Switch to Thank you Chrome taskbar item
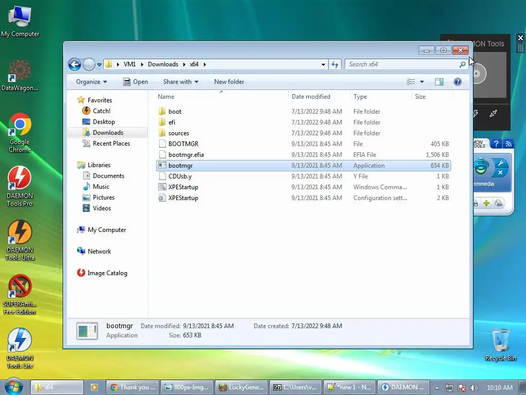The width and height of the screenshot is (526, 395). point(133,387)
